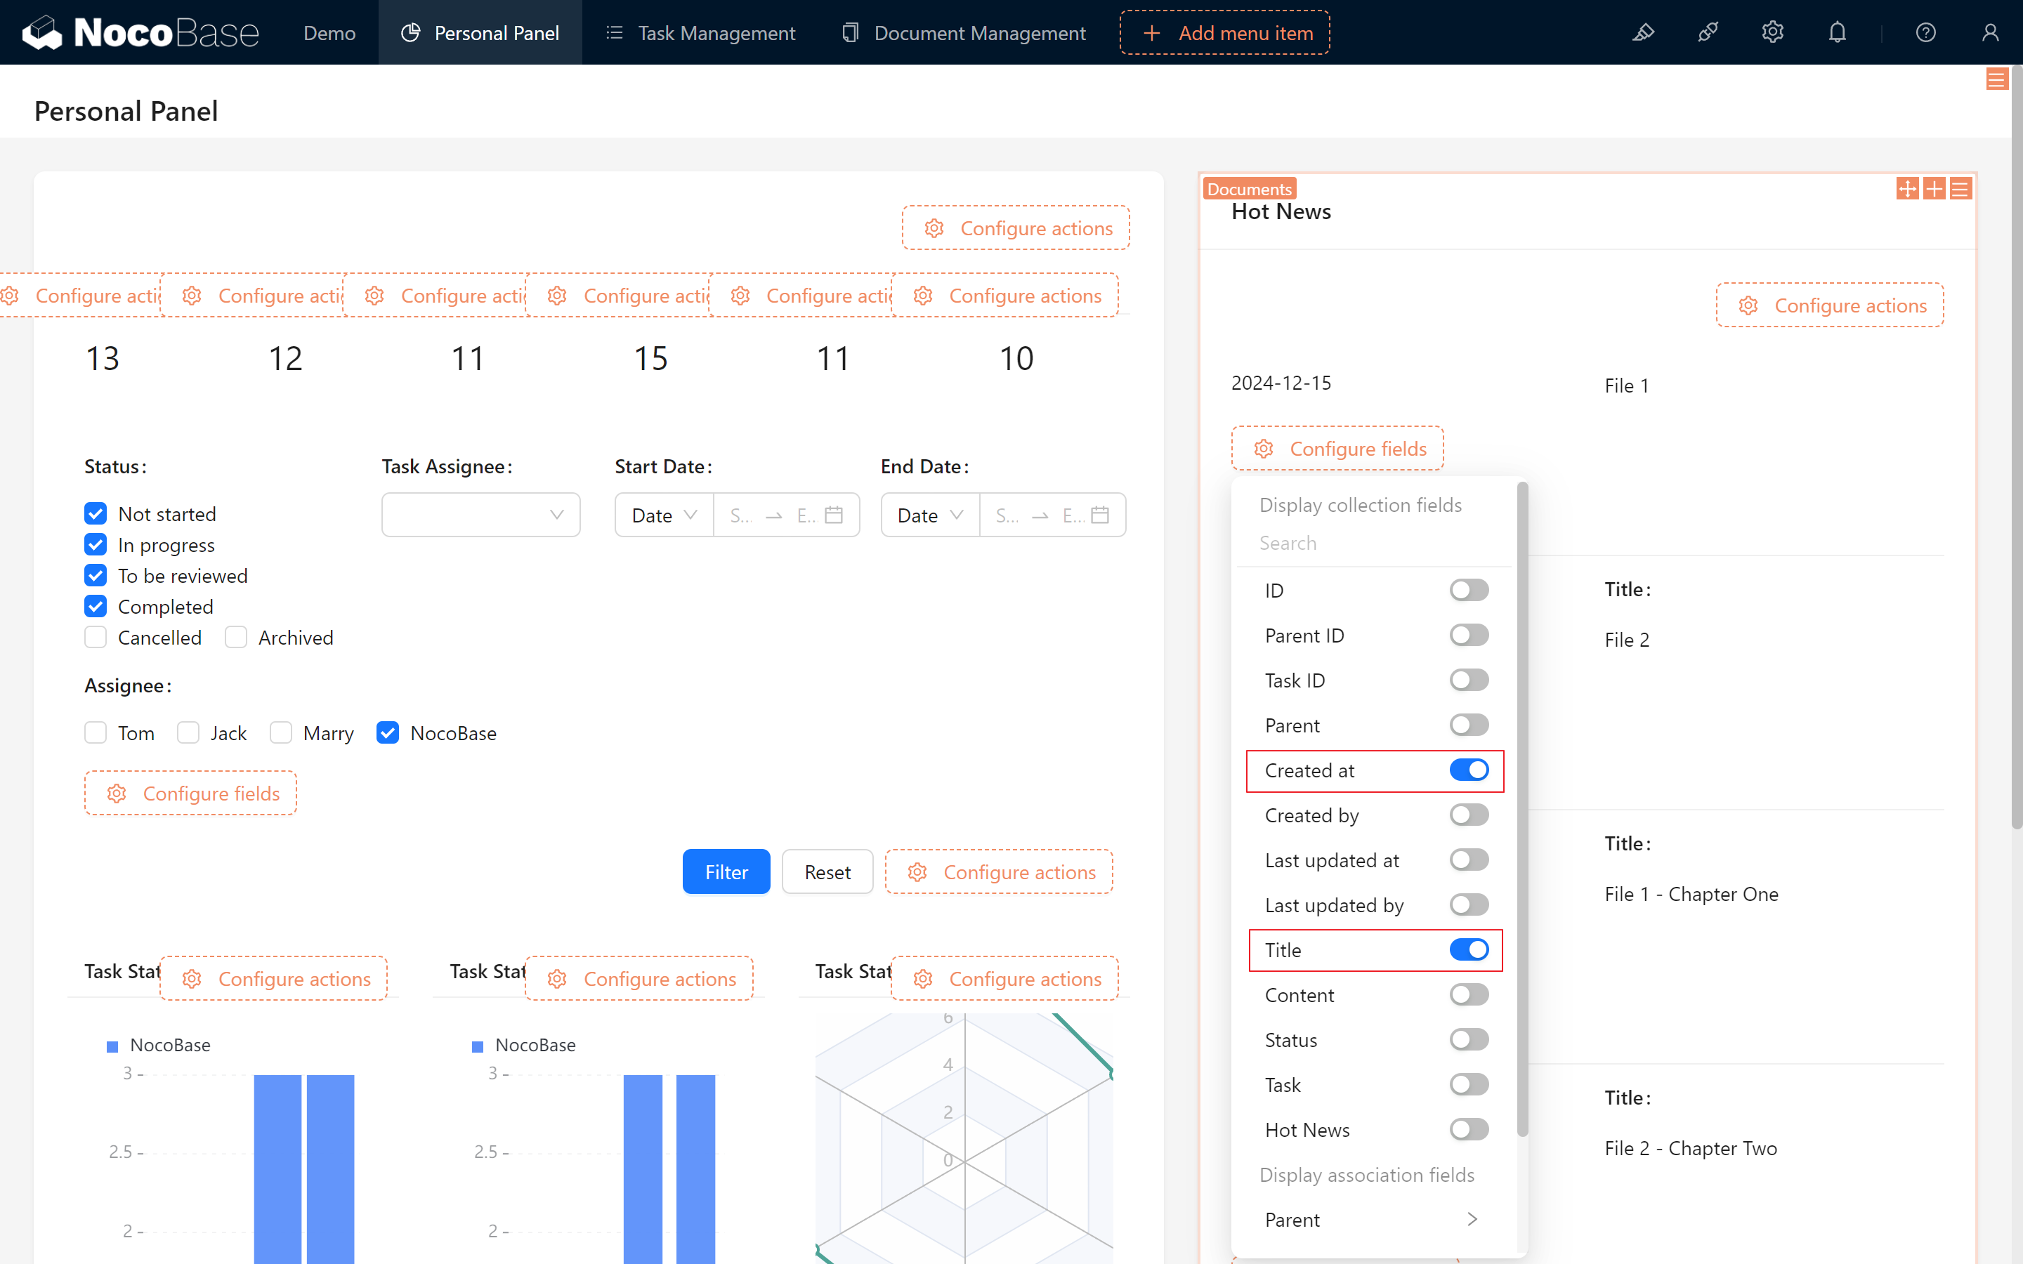Click the gear icon in Hot News Configure actions
This screenshot has height=1264, width=2023.
pos(1748,306)
